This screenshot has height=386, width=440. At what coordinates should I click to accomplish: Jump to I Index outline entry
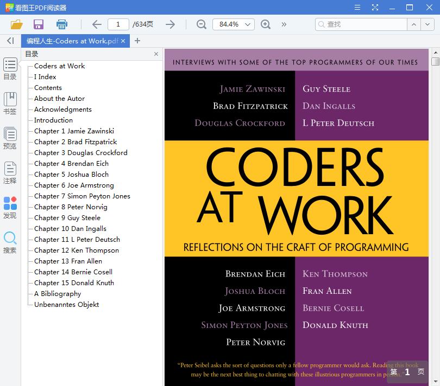tap(45, 77)
